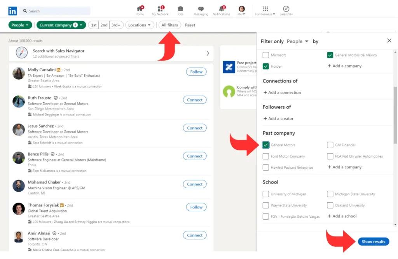
Task: Follow Molly Cantalini
Action: point(196,72)
